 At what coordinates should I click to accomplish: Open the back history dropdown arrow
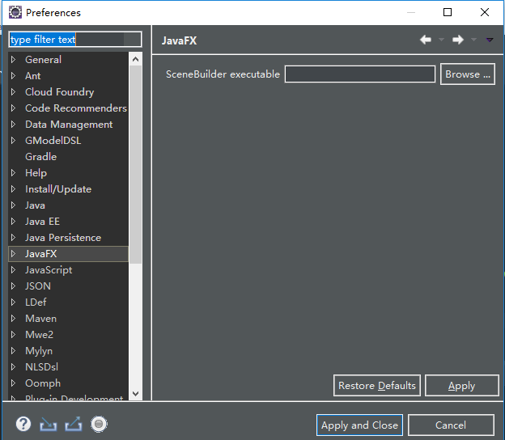[x=442, y=40]
